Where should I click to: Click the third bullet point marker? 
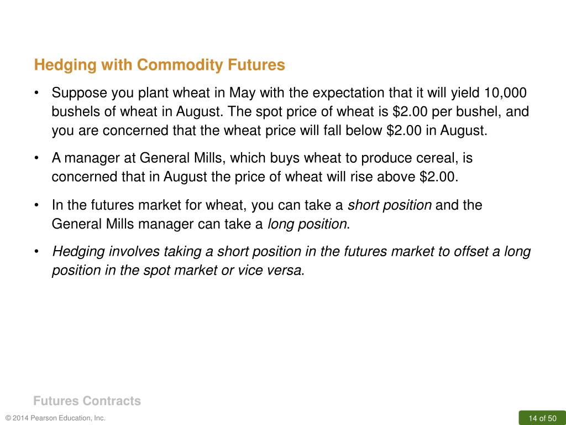tap(36, 205)
